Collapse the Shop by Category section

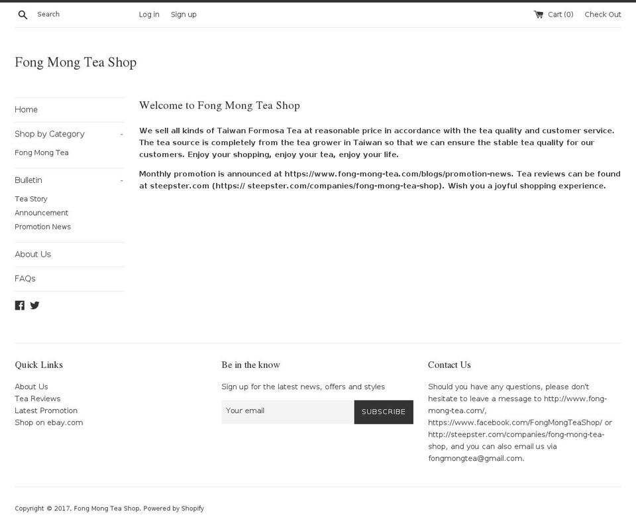[121, 134]
